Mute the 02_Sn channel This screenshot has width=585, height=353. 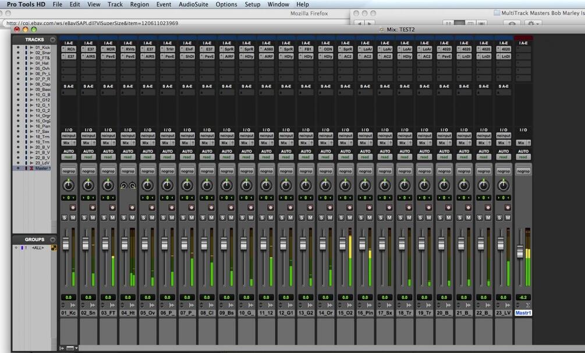pos(91,217)
